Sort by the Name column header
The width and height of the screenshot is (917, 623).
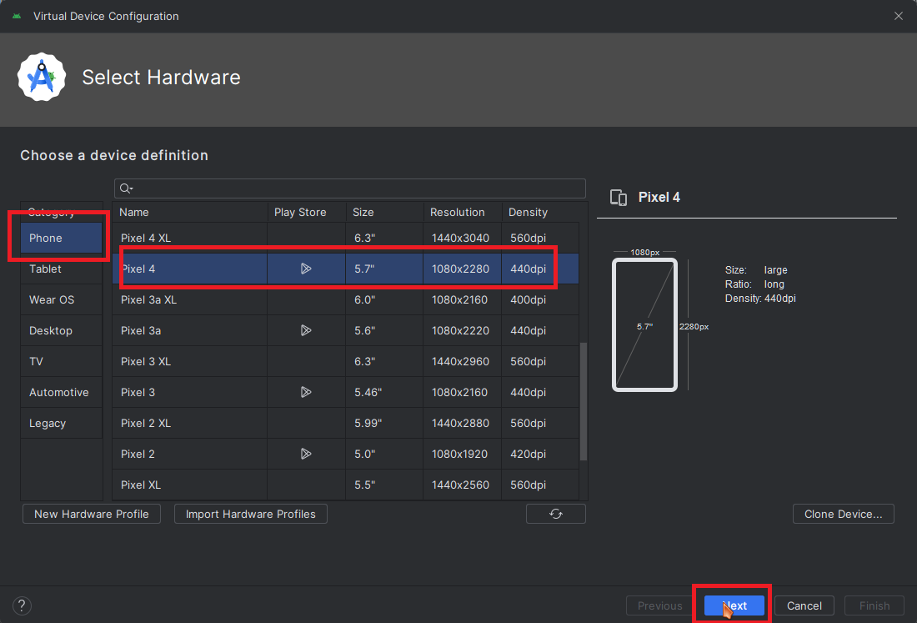tap(189, 213)
